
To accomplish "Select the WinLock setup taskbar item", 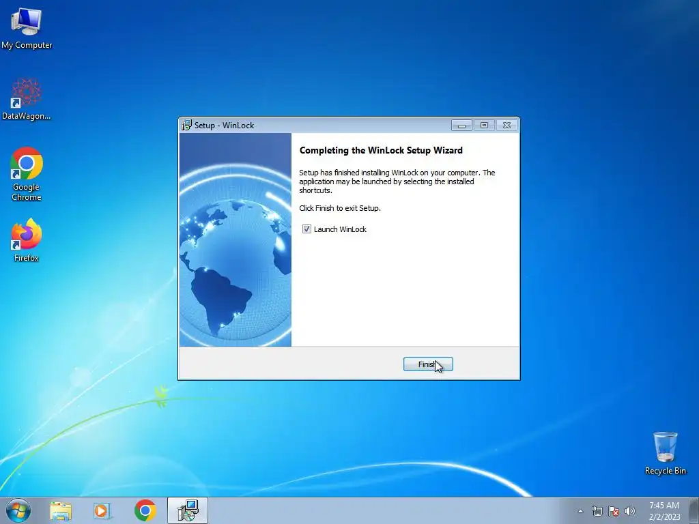I will point(188,510).
